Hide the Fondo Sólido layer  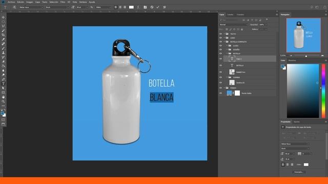click(x=220, y=93)
